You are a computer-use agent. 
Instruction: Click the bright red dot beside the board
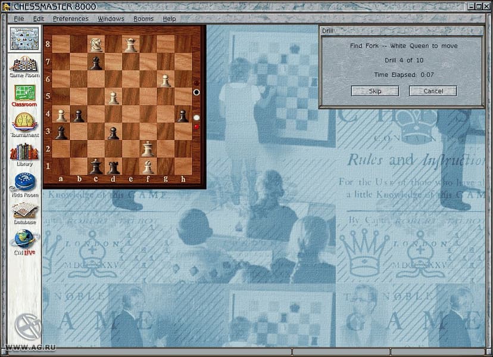coord(196,126)
